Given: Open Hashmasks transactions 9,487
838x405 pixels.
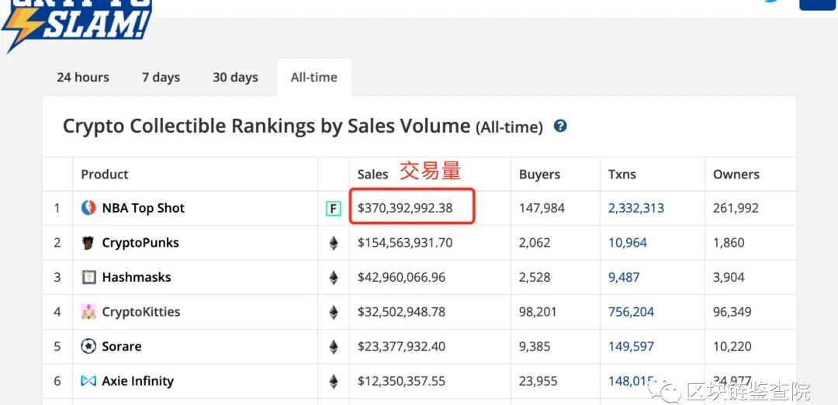Looking at the screenshot, I should click(x=624, y=278).
